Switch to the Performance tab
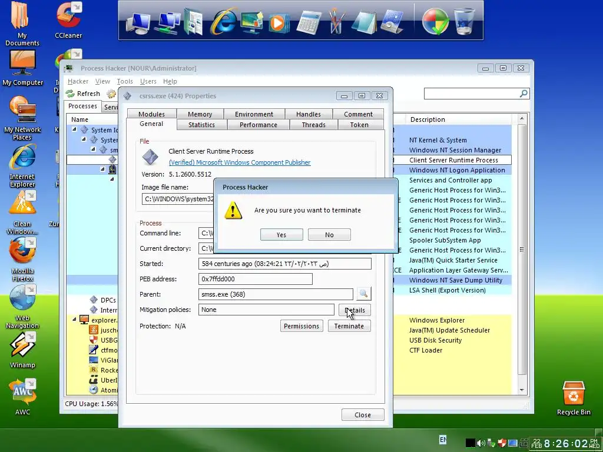Screen dimensions: 603x452 (259, 125)
